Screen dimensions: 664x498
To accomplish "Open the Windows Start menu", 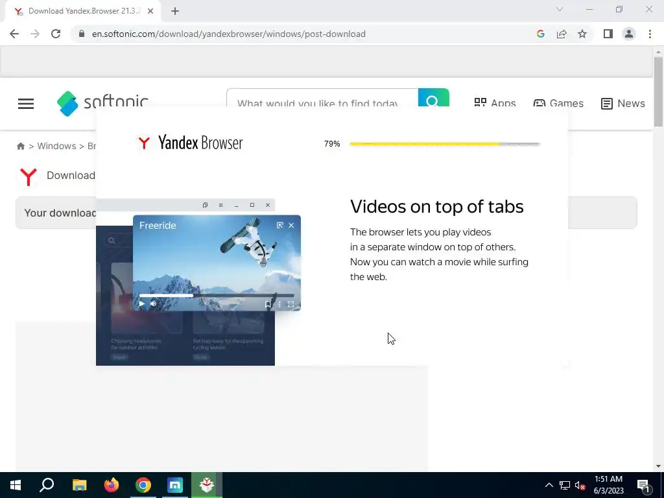I will click(x=16, y=485).
